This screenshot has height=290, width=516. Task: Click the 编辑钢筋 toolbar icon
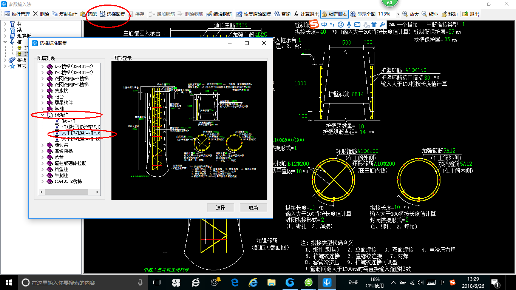pyautogui.click(x=209, y=14)
